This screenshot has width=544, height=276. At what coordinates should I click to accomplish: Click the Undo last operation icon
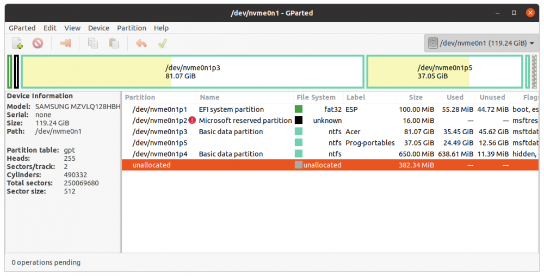tap(141, 43)
